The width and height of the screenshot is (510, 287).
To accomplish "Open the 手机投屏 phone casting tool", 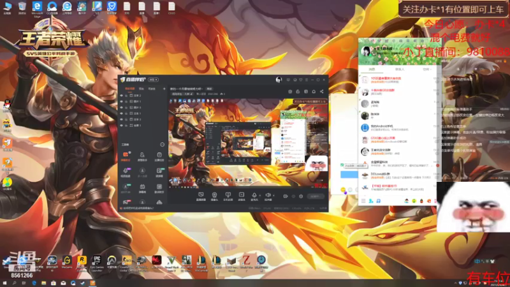I will 228,196.
